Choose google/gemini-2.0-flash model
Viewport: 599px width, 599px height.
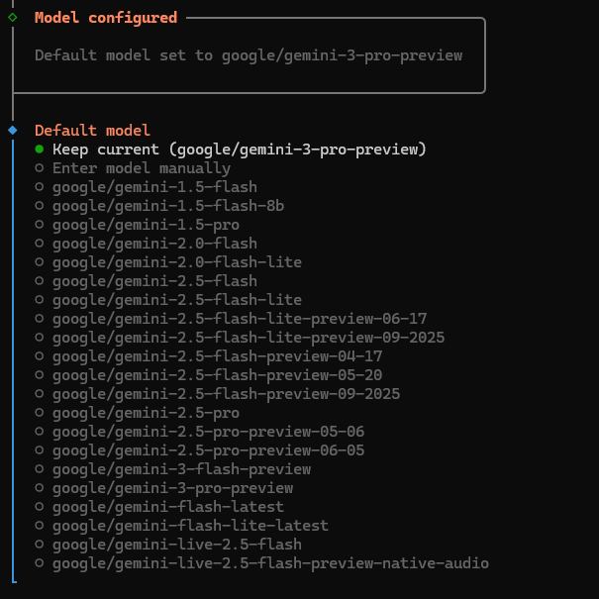coord(154,244)
